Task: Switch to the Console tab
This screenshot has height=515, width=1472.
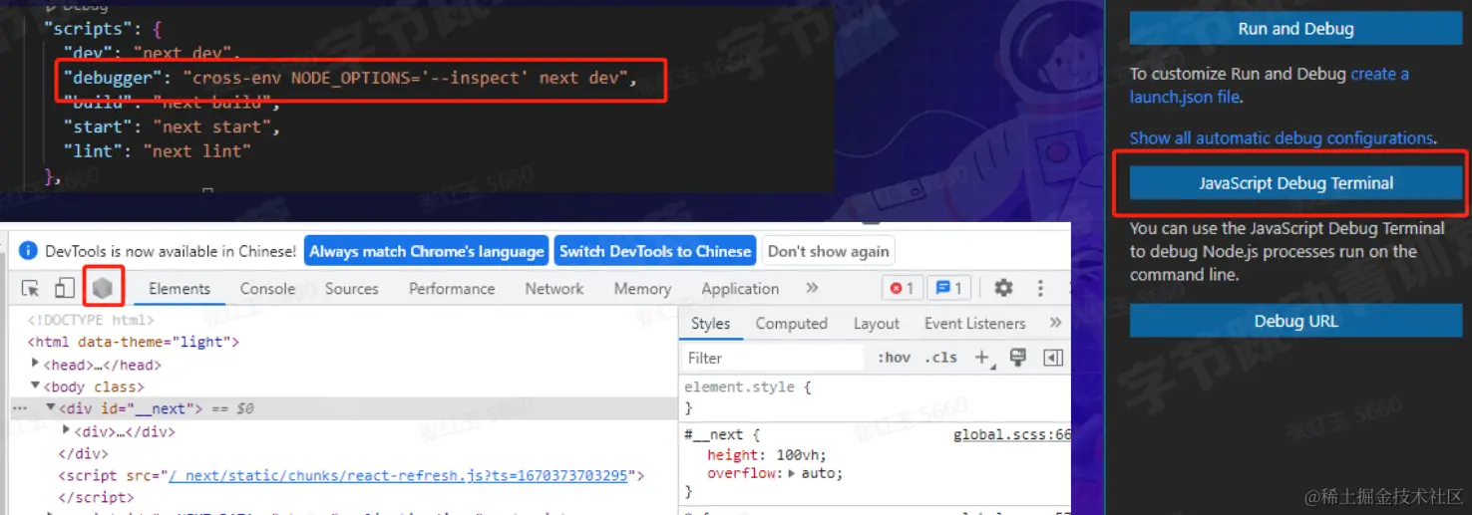Action: [x=267, y=289]
